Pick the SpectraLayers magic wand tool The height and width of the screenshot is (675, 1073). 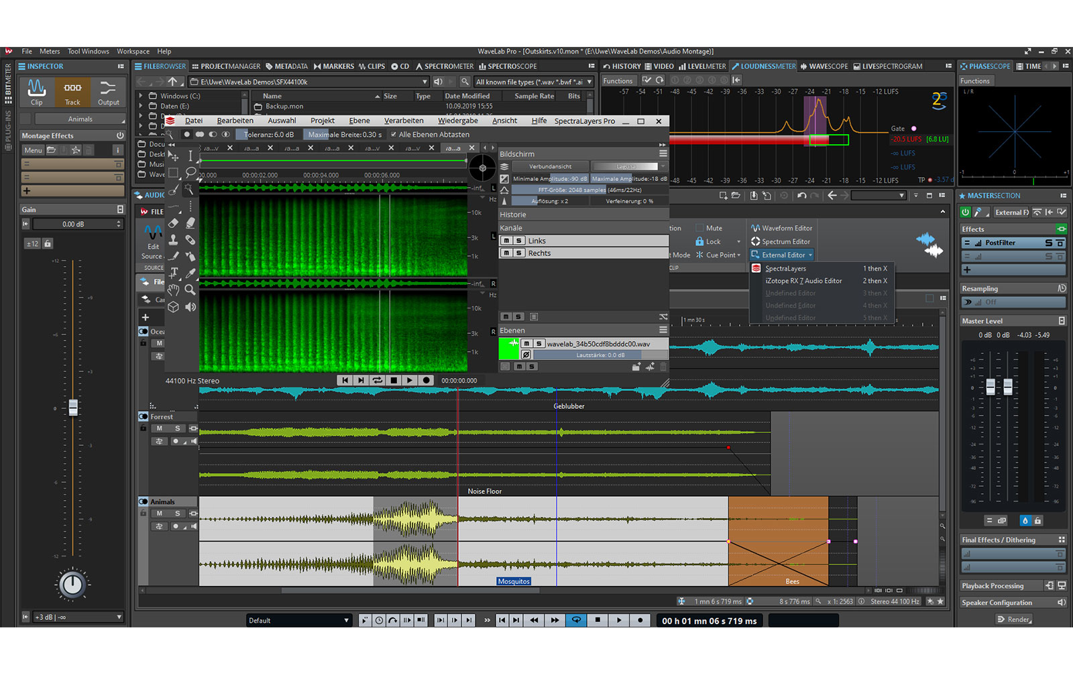pyautogui.click(x=190, y=190)
